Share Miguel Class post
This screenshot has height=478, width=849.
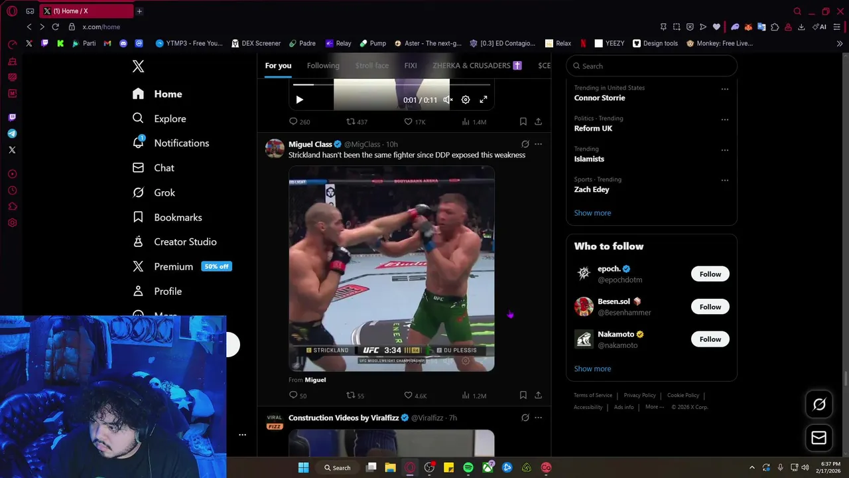(x=538, y=395)
